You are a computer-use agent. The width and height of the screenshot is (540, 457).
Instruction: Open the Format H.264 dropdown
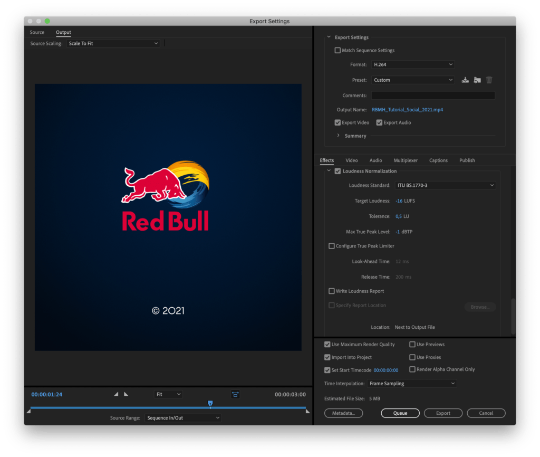pos(413,64)
